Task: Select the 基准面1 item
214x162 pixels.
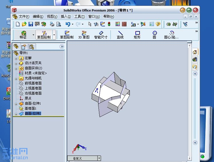Action: (x=30, y=108)
